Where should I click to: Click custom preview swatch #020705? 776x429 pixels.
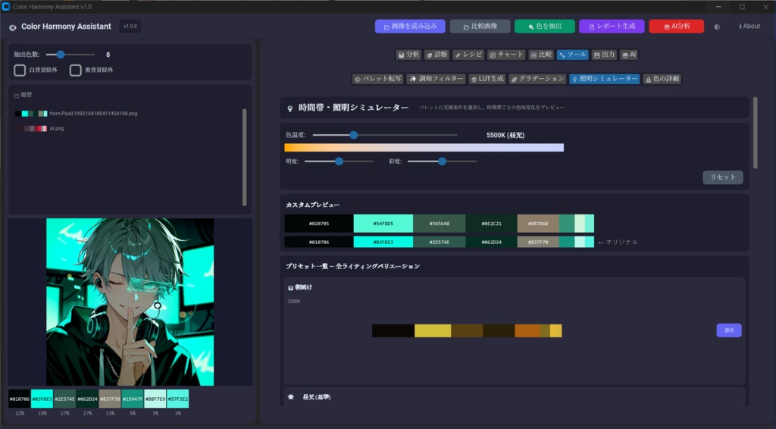(319, 224)
